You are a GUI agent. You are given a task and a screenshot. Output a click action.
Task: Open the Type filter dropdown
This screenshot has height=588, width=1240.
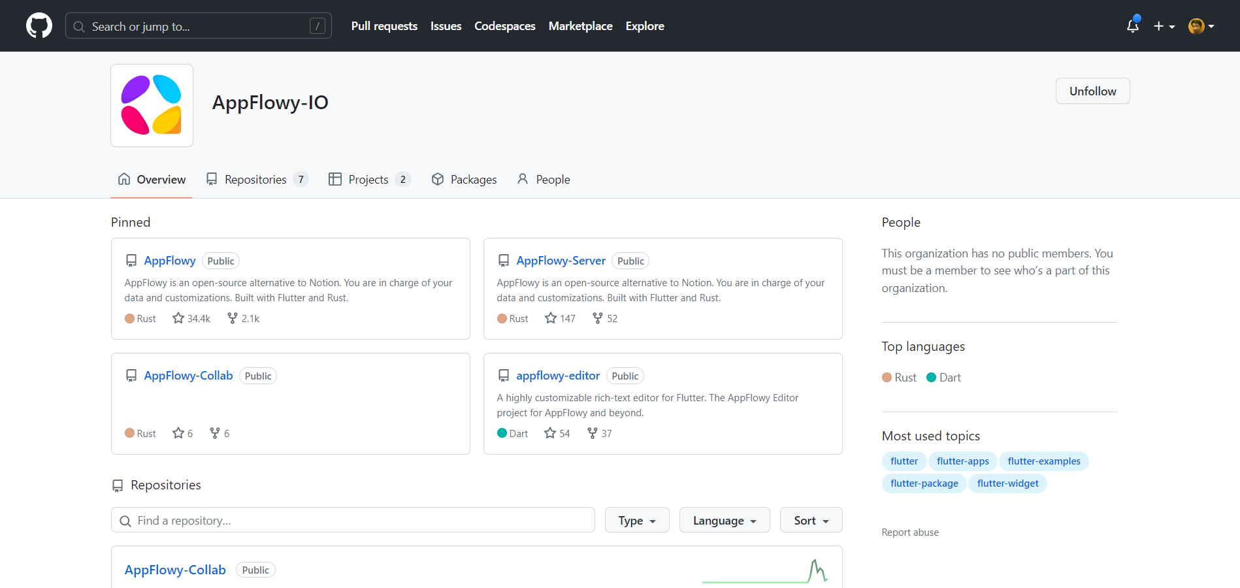tap(636, 520)
